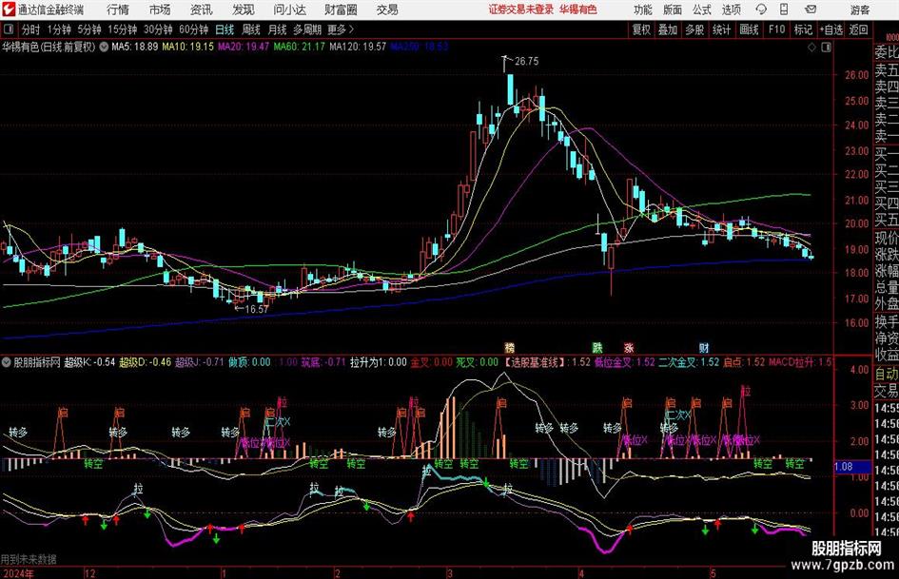Image resolution: width=899 pixels, height=579 pixels.
Task: Click the 游客 user label
Action: coord(859,10)
